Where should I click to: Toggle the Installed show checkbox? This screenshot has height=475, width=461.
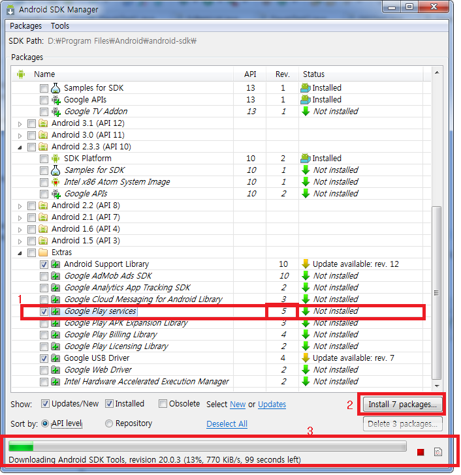109,404
